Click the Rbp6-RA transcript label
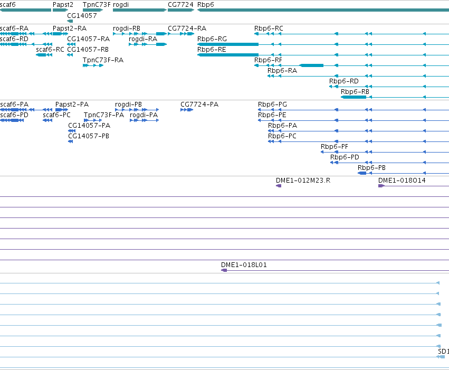Viewport: 449px width, 370px height. (282, 70)
